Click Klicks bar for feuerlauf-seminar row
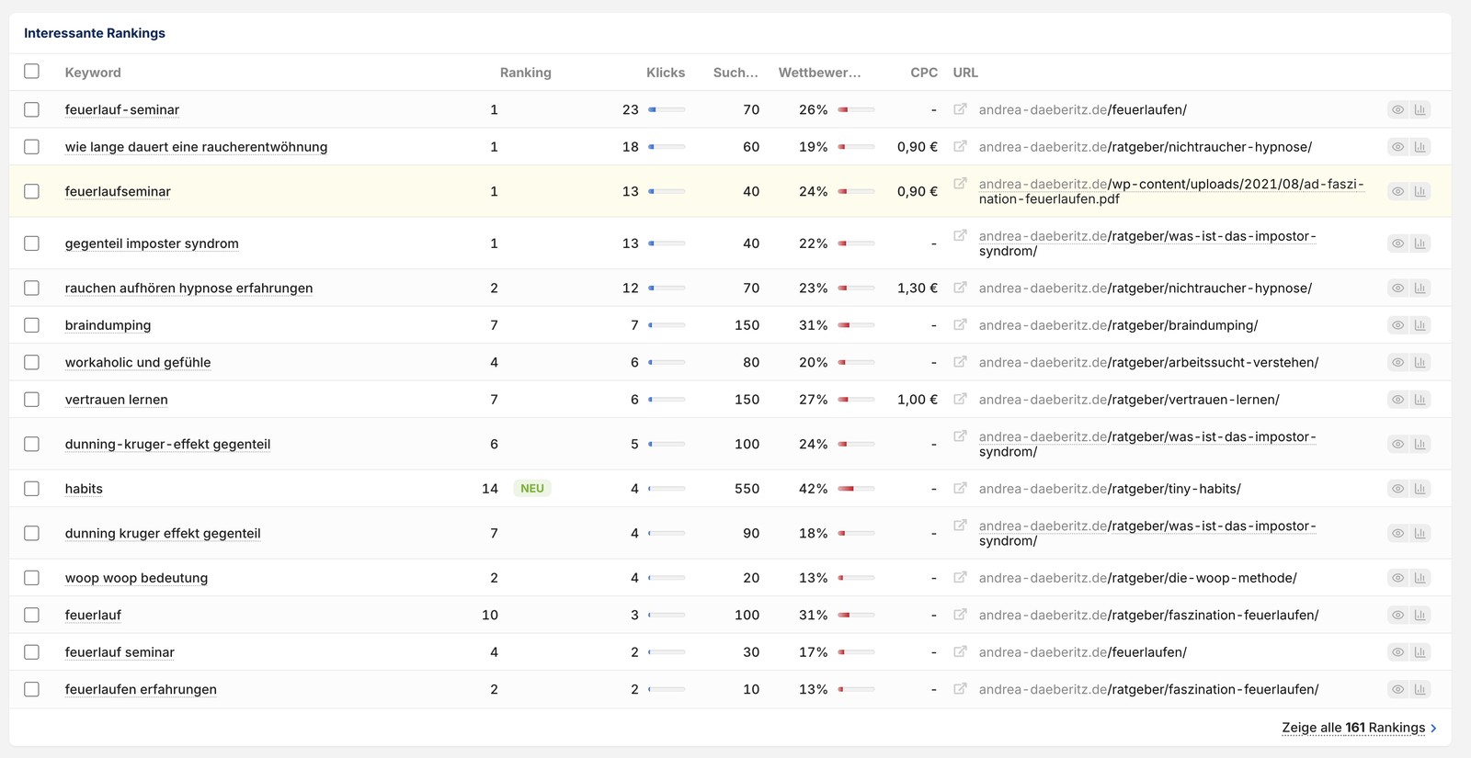1471x758 pixels. 667,109
